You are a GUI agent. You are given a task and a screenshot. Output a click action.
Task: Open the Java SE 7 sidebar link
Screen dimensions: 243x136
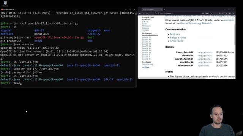pos(146,59)
